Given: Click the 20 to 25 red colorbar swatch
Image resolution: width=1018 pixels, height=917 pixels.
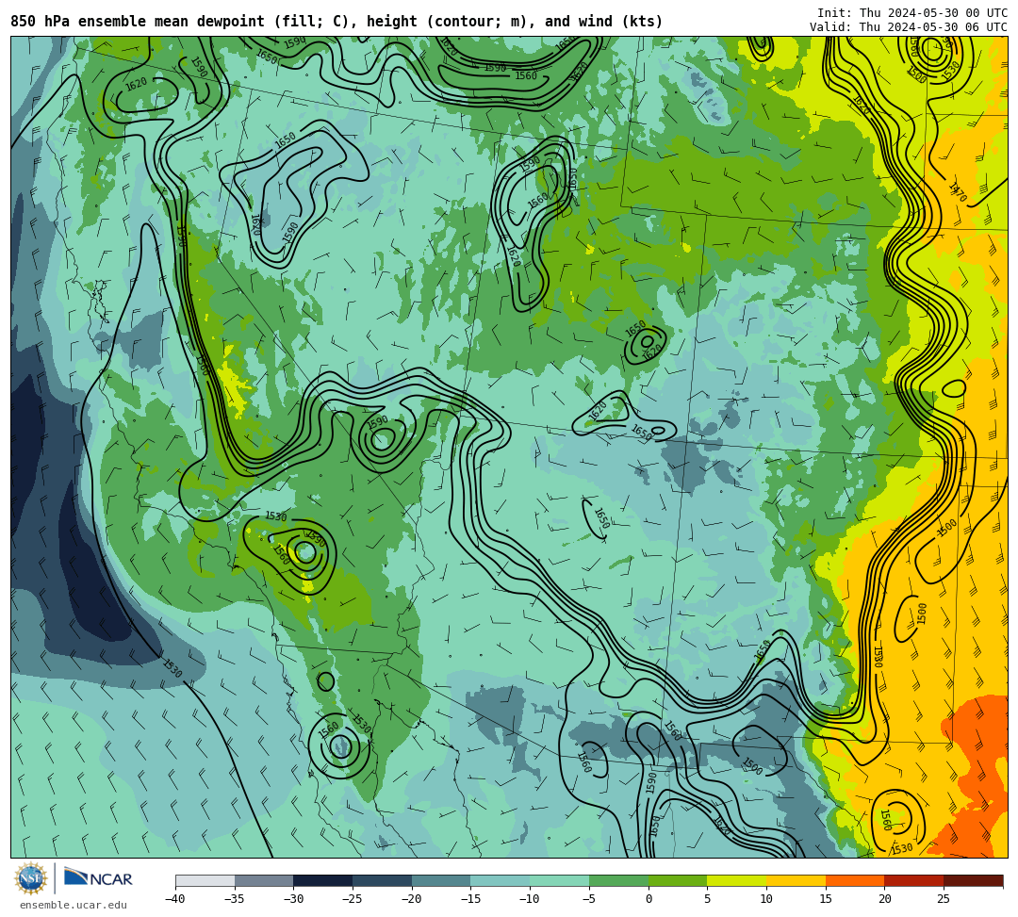Looking at the screenshot, I should [x=914, y=880].
